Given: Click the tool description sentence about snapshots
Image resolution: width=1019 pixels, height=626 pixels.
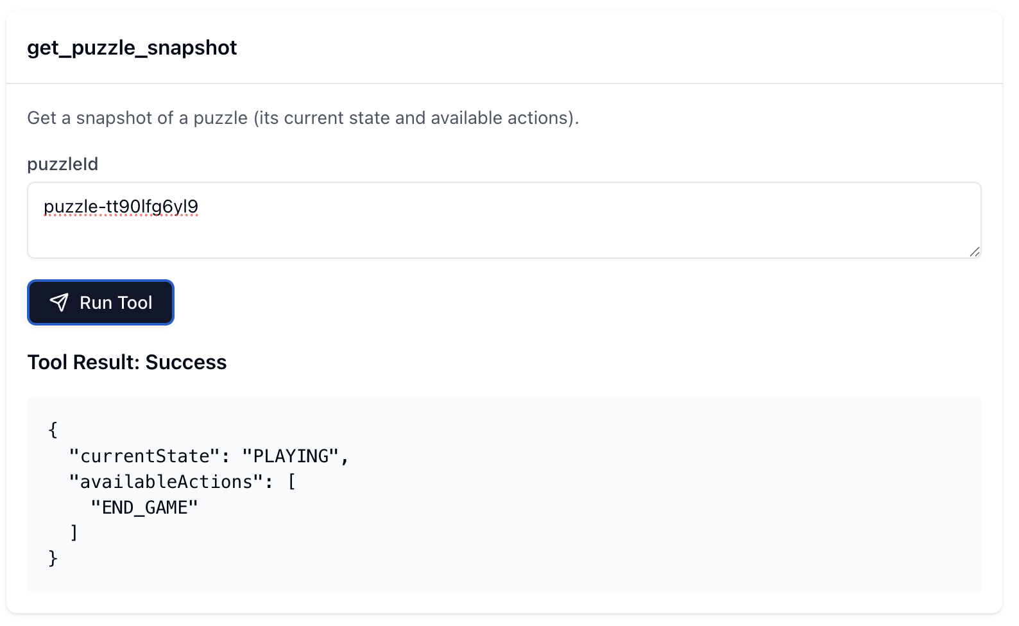Looking at the screenshot, I should [302, 117].
